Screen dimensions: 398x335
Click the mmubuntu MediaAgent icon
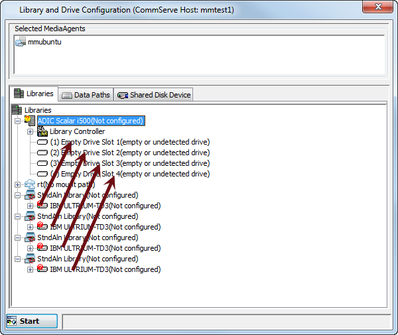coord(20,42)
